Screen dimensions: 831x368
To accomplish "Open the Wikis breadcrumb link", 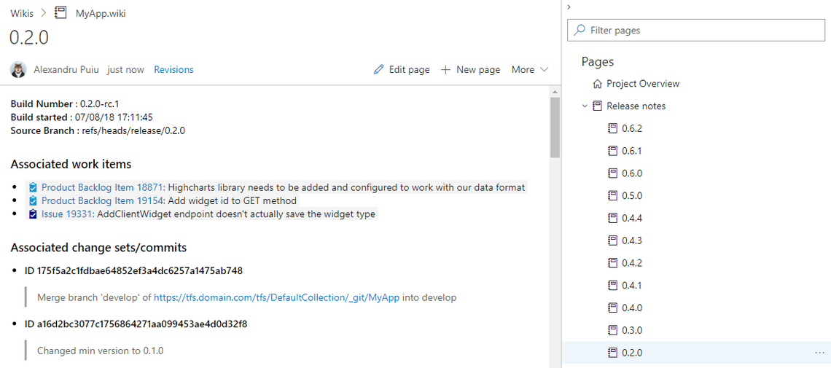I will pyautogui.click(x=23, y=14).
